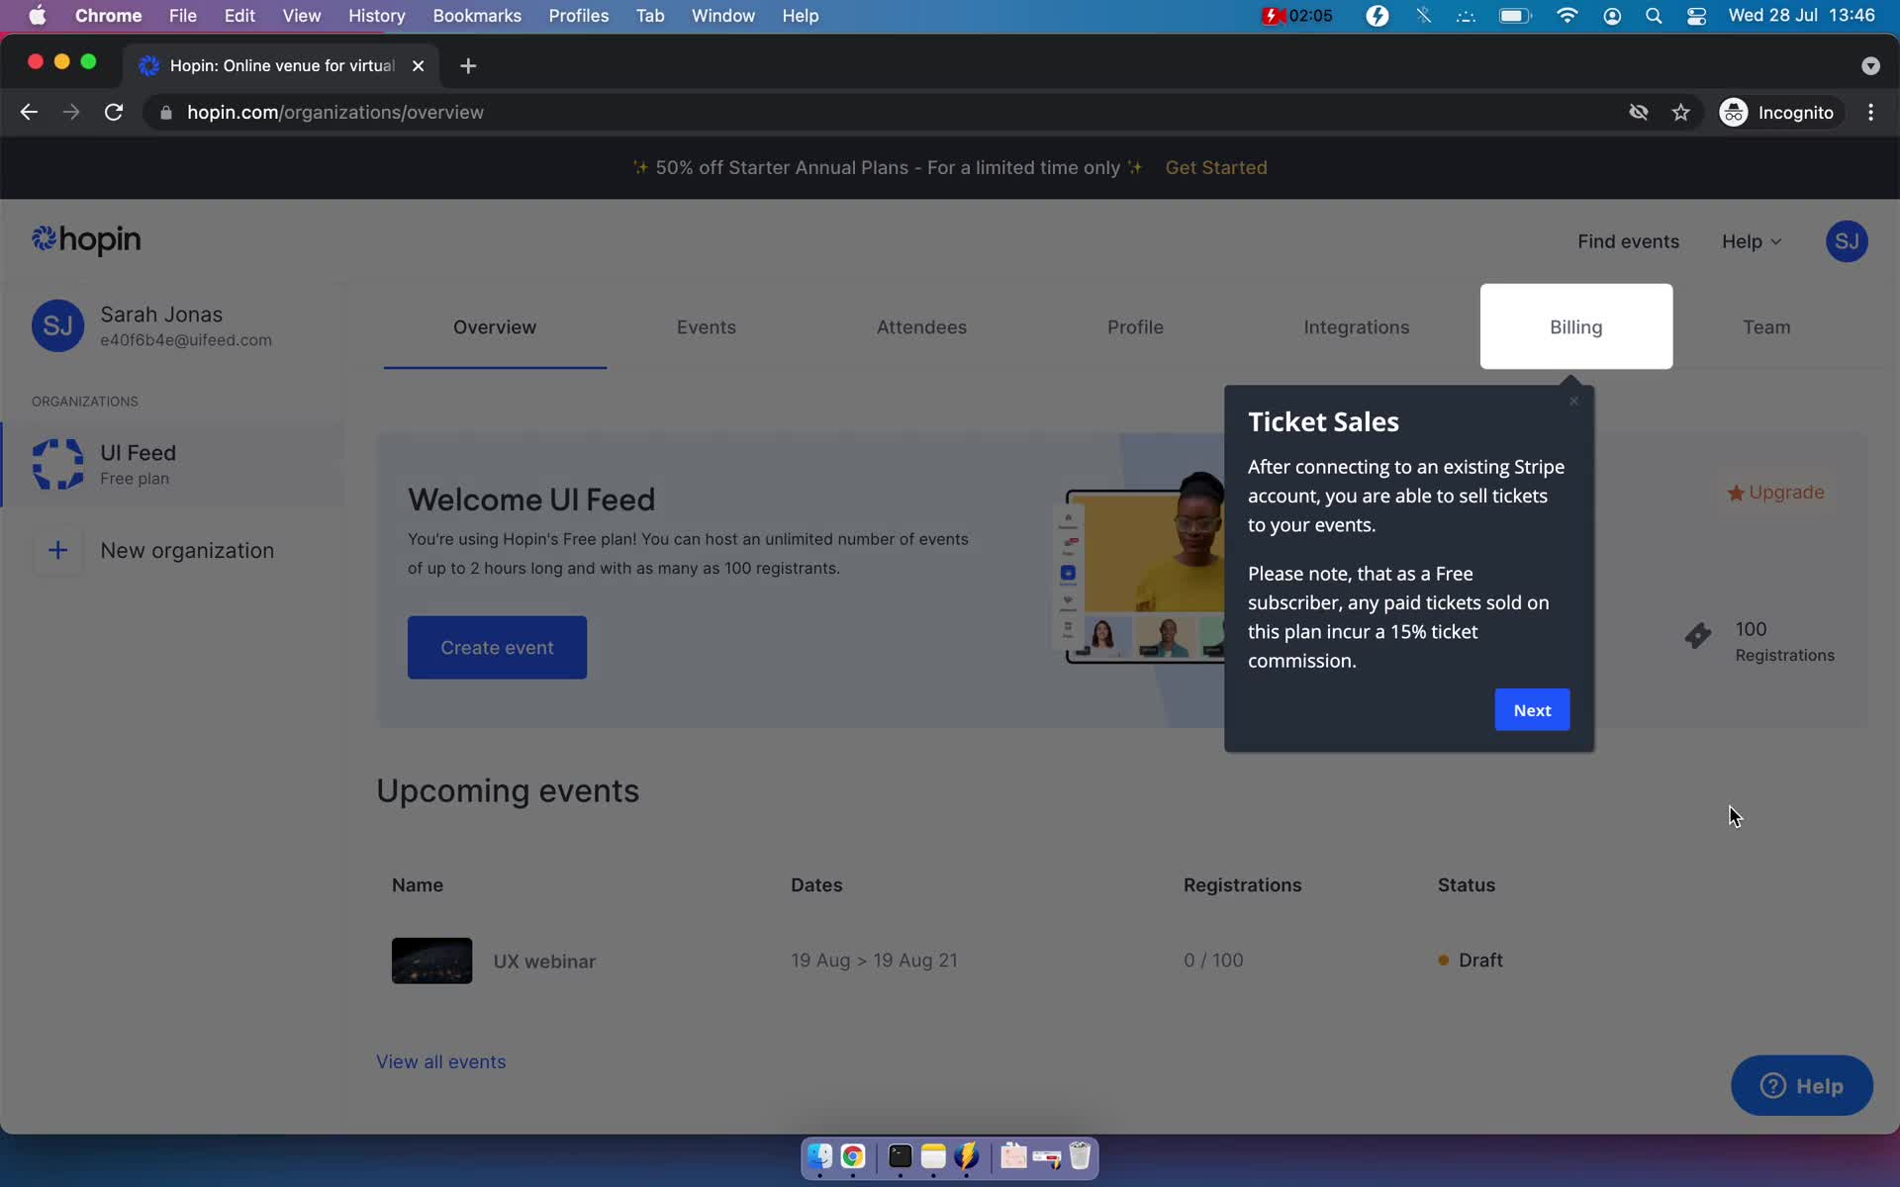Click the Create event button

(x=497, y=648)
